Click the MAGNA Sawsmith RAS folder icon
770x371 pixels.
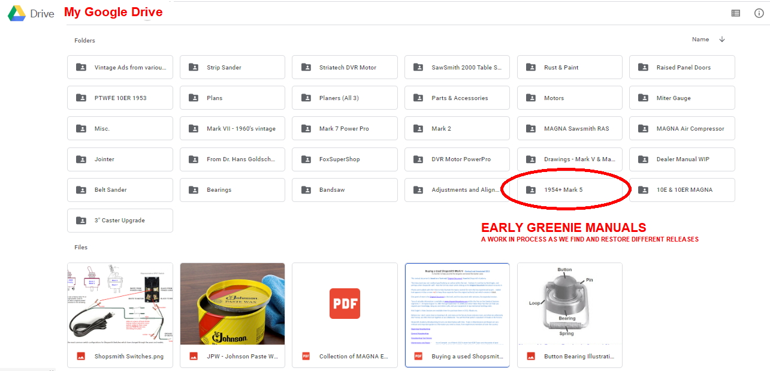531,128
